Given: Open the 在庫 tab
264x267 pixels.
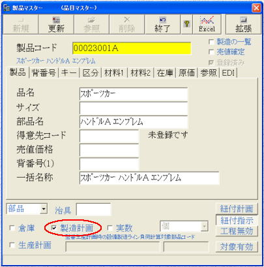Looking at the screenshot, I should point(165,72).
